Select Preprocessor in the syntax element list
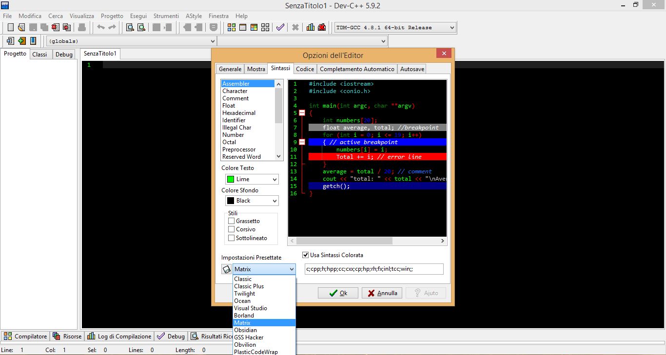 click(248, 149)
